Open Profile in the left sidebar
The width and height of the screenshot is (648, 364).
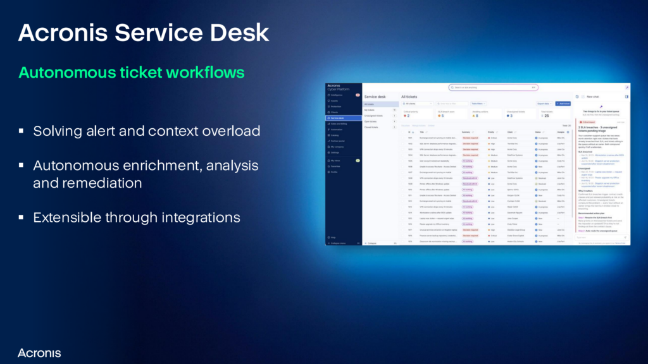343,172
